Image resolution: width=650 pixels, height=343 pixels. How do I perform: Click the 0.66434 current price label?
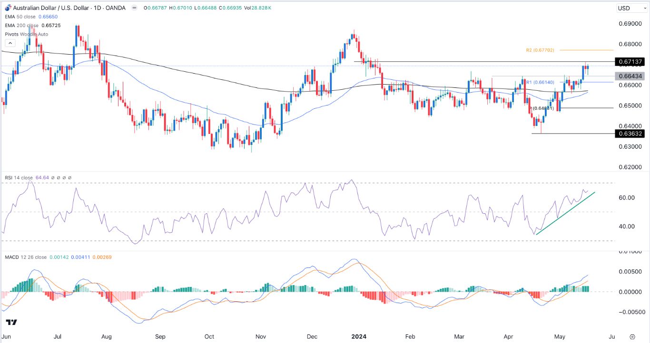[629, 76]
